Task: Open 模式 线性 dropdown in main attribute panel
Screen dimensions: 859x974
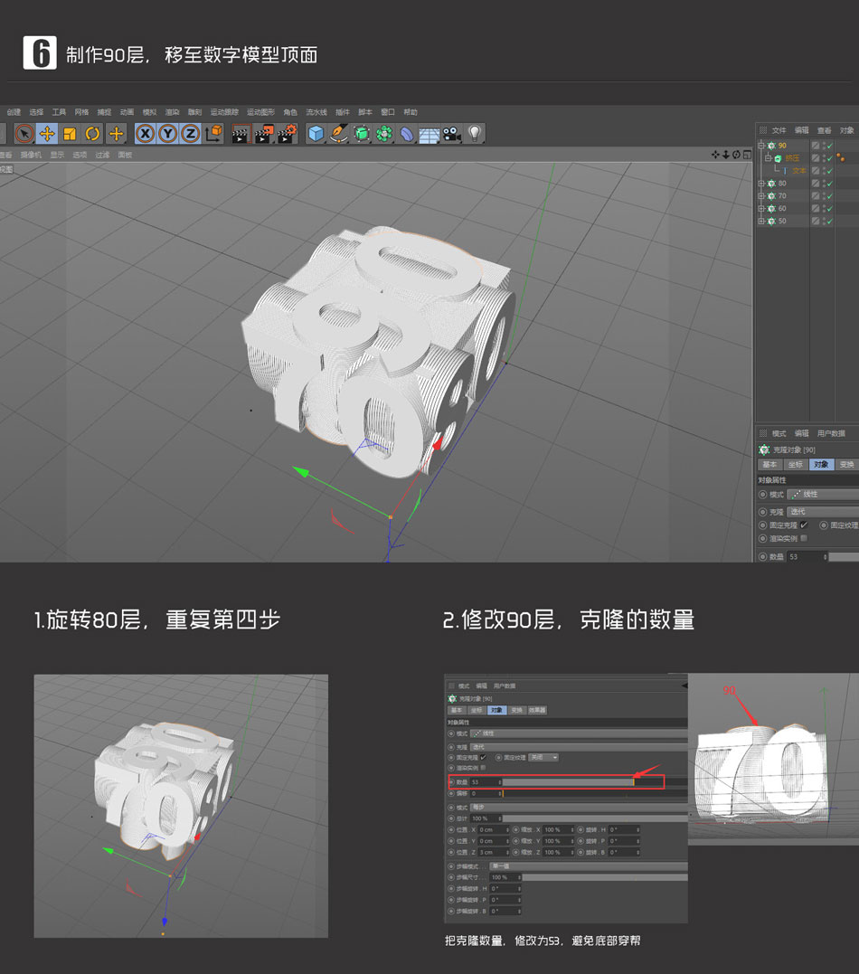Action: click(823, 495)
